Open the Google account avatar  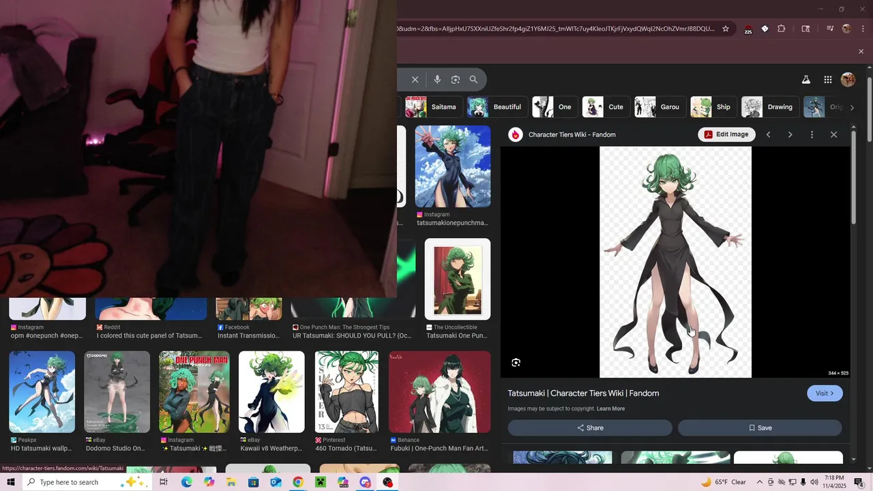tap(848, 79)
